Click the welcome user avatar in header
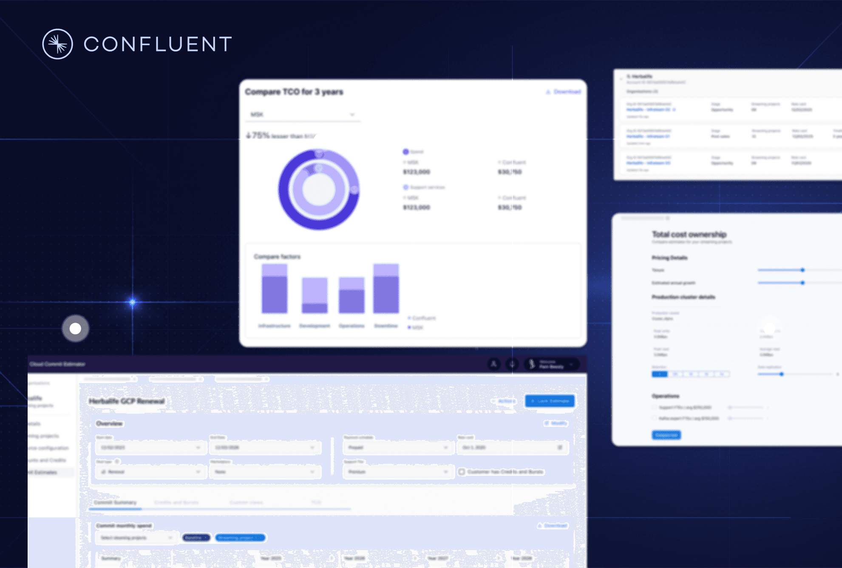 [x=531, y=364]
